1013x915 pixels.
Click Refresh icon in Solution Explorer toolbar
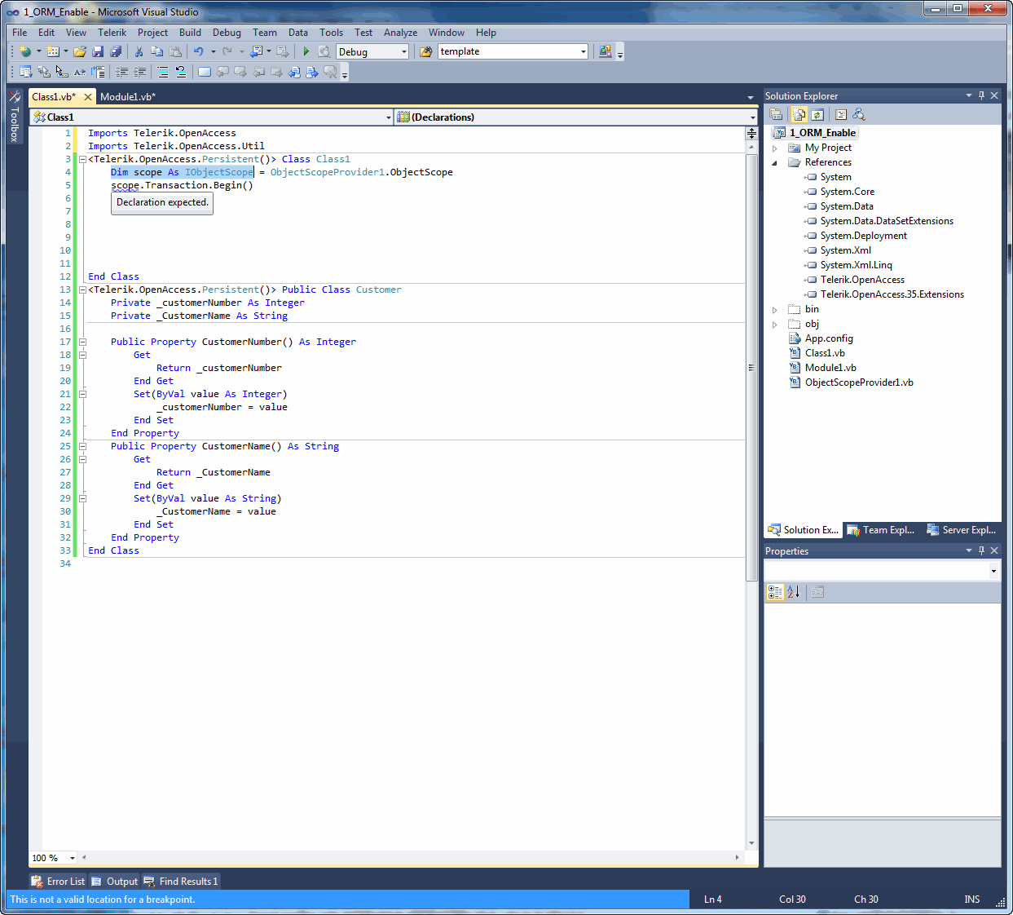click(817, 115)
